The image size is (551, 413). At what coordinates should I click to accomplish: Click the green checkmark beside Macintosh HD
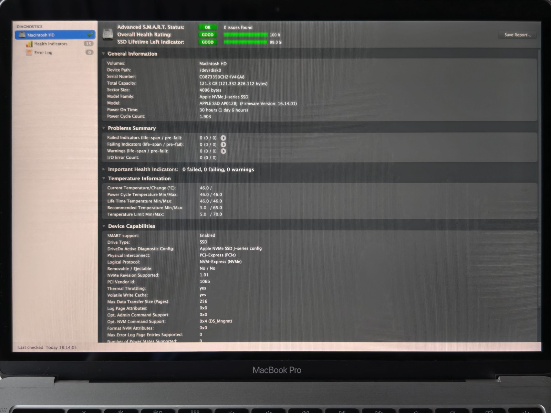[x=90, y=34]
